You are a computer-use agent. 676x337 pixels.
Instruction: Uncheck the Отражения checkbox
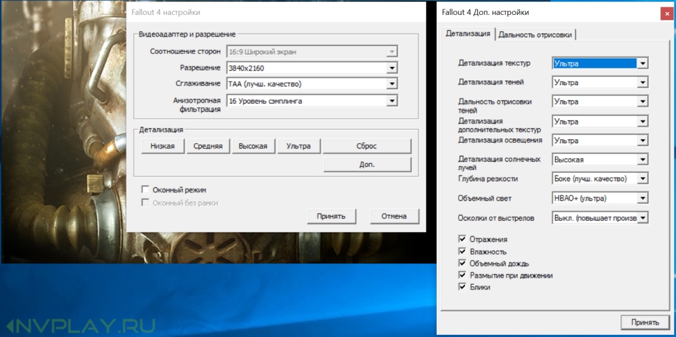[463, 239]
